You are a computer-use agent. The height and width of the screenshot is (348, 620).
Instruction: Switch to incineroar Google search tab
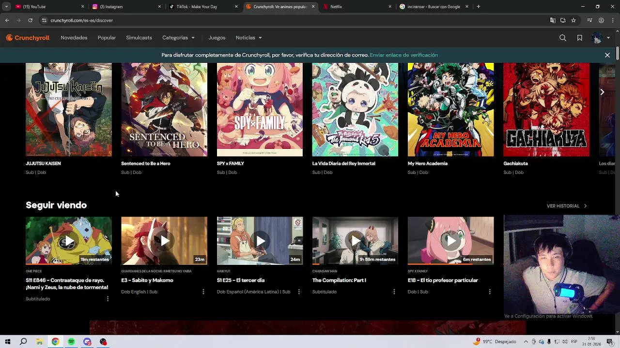(x=434, y=7)
